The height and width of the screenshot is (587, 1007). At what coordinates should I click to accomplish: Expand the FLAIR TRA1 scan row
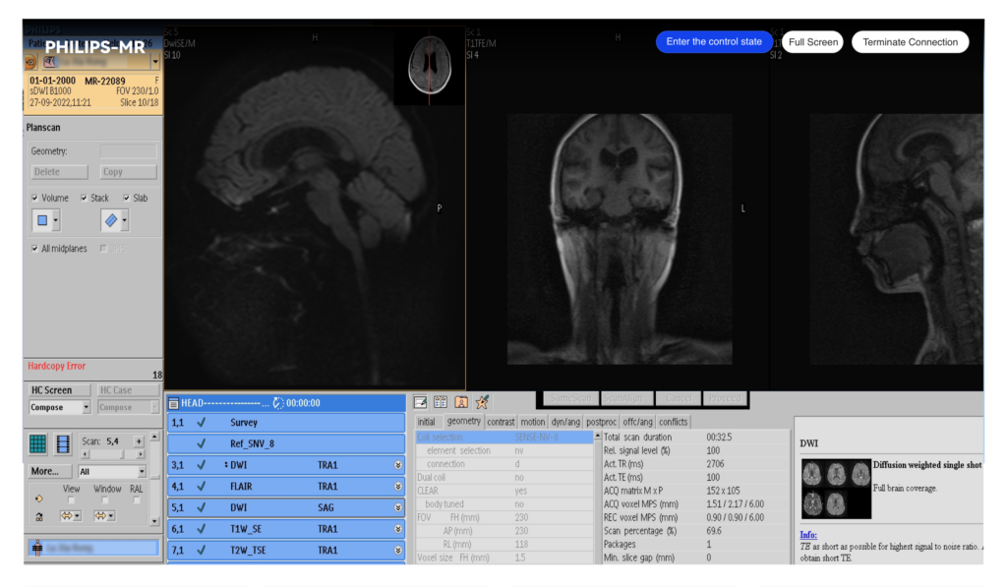coord(398,486)
